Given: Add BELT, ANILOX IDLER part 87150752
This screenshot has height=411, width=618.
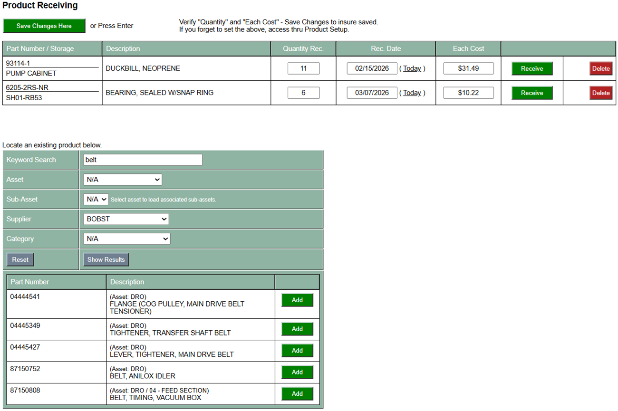Looking at the screenshot, I should 297,372.
